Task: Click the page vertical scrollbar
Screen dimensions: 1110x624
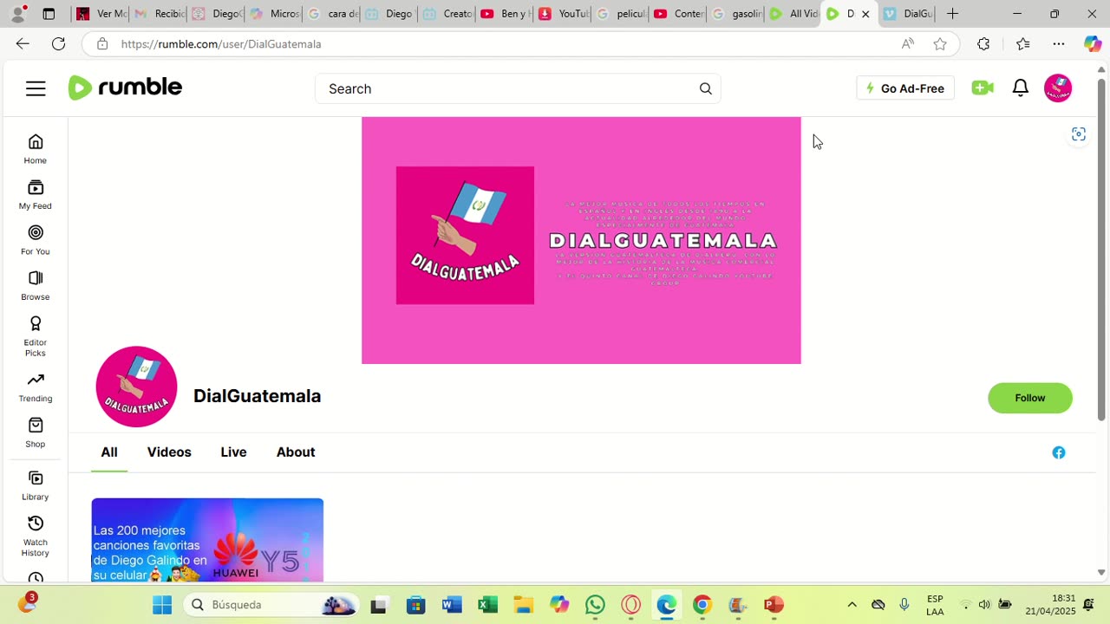Action: [1101, 250]
